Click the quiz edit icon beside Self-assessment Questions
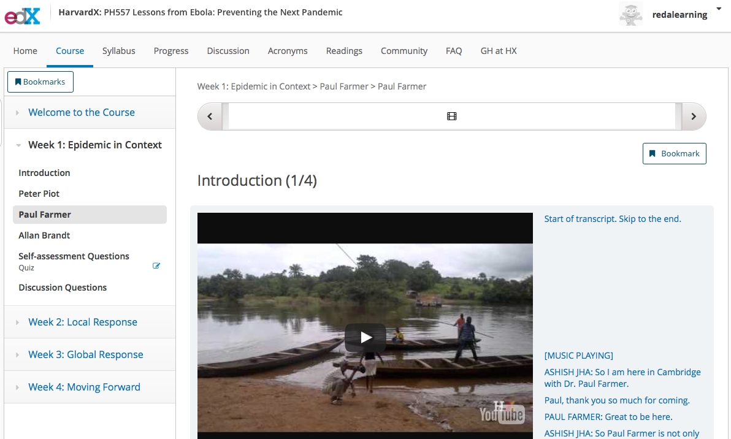Image resolution: width=731 pixels, height=439 pixels. pos(156,265)
